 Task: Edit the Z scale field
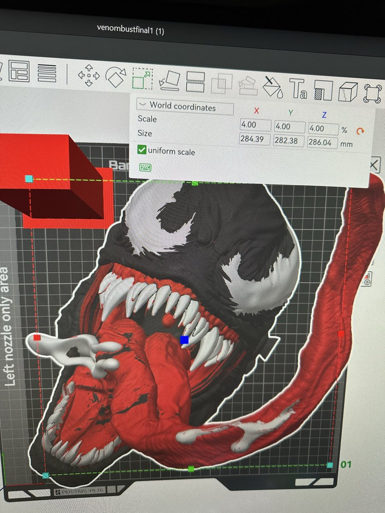[x=323, y=129]
